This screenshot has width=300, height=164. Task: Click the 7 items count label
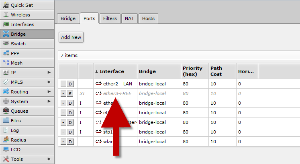coord(69,55)
